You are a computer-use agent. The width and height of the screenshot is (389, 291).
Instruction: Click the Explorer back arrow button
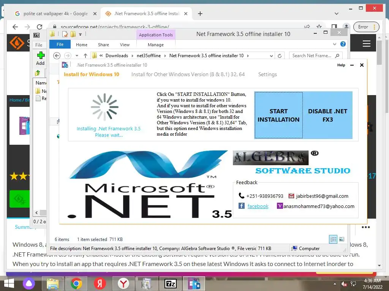[x=57, y=56]
